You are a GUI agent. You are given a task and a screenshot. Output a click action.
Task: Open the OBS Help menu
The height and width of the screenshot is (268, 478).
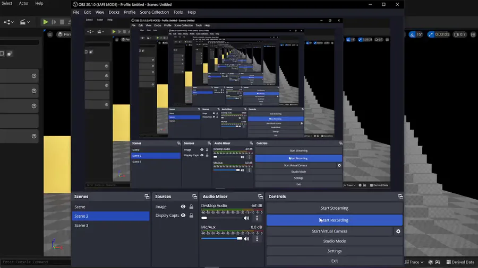(x=192, y=12)
